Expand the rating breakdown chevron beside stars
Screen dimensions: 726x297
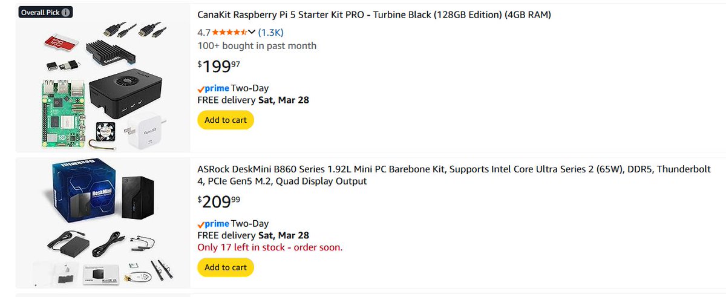coord(252,32)
